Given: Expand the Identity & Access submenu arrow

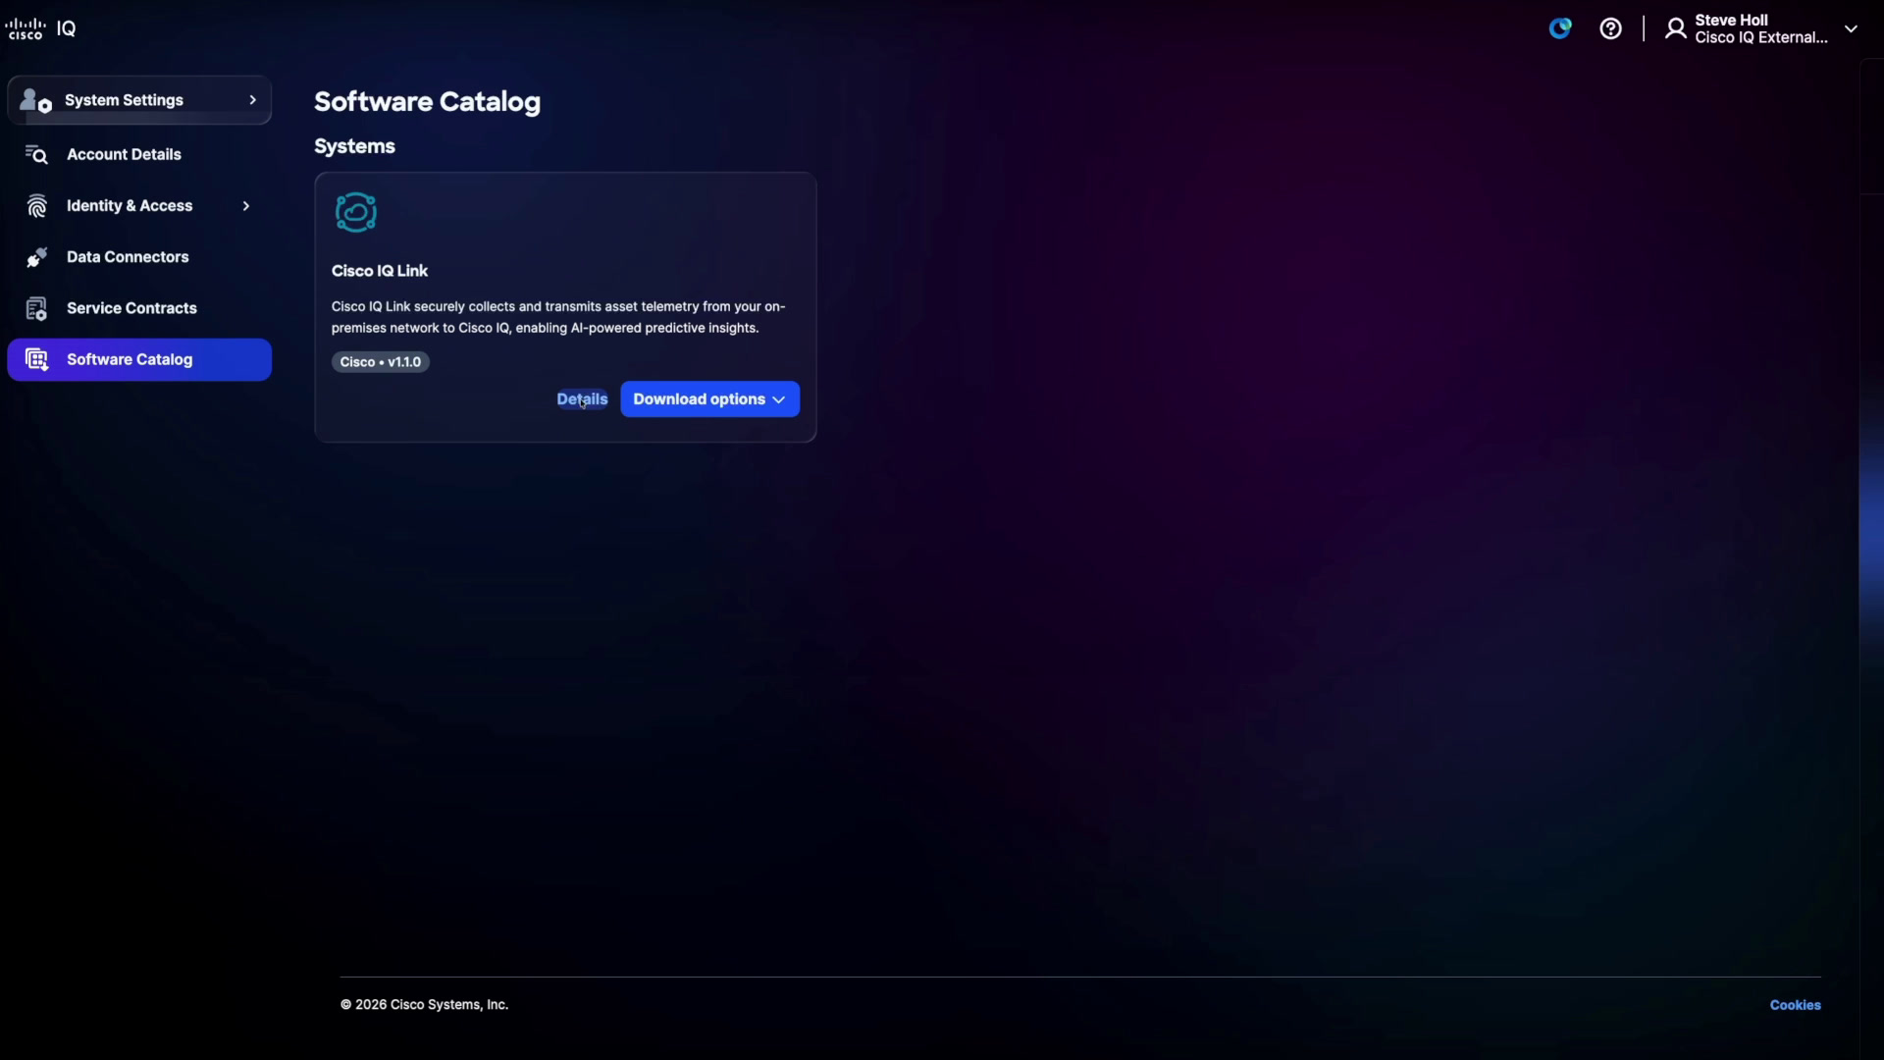Looking at the screenshot, I should [x=246, y=206].
